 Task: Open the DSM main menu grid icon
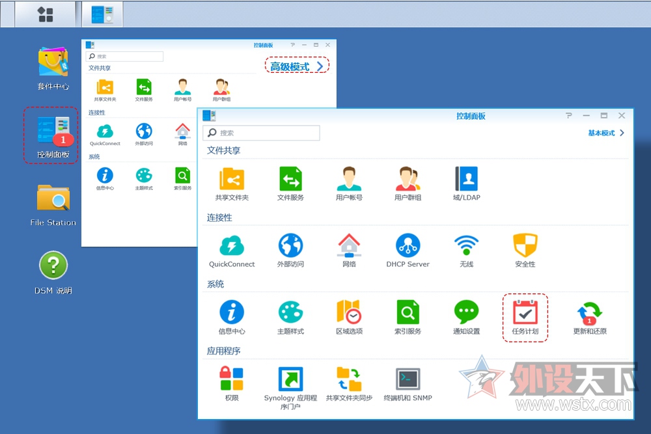(46, 14)
